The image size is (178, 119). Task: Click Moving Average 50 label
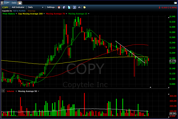tap(27, 91)
